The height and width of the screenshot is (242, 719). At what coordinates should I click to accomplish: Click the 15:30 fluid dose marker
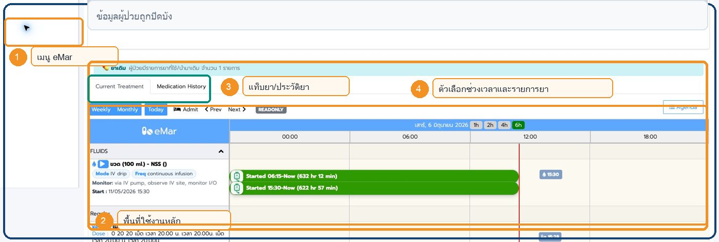tap(551, 174)
